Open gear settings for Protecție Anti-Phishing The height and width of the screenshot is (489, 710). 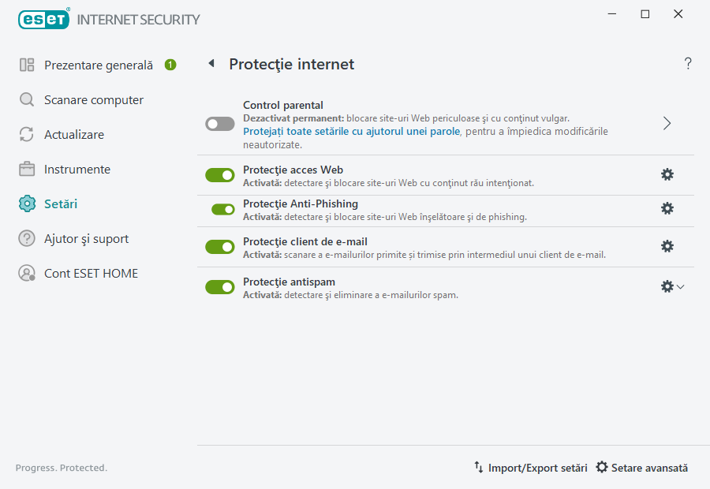coord(667,207)
